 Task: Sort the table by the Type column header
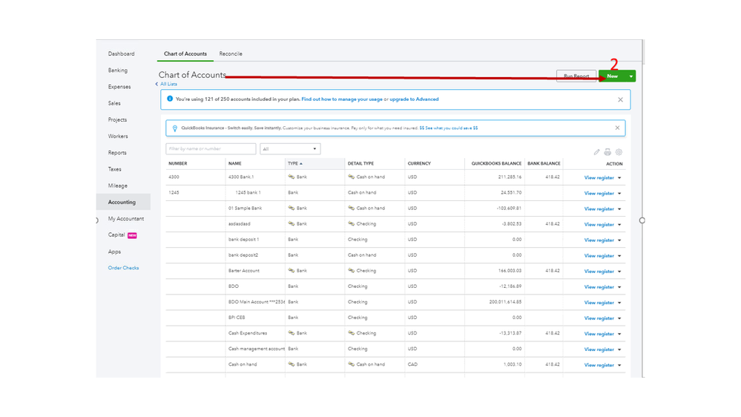(294, 163)
